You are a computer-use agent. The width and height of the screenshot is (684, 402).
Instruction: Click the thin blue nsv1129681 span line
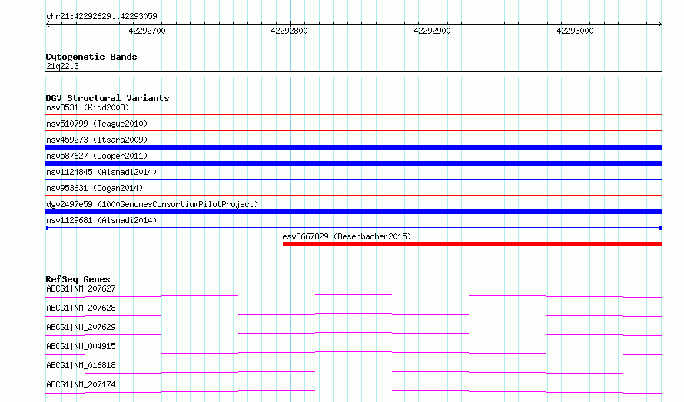[354, 228]
